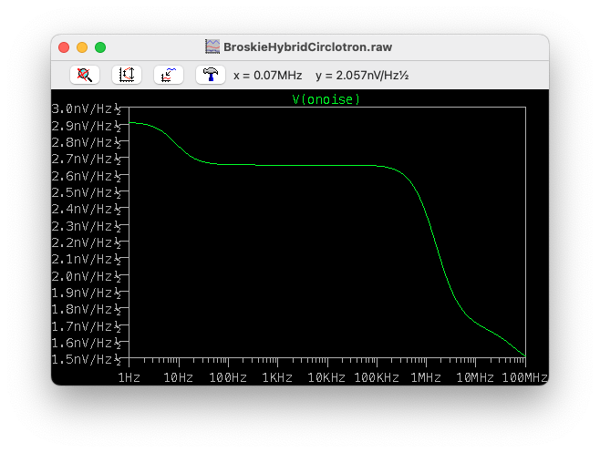Screen dimensions: 600x453
Task: Click the 1Hz horizontal axis label
Action: (129, 378)
